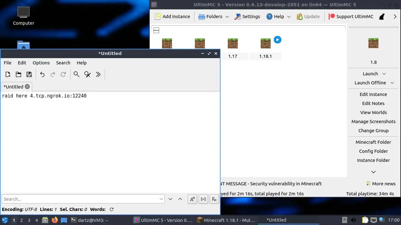This screenshot has height=225, width=401.
Task: Expand the Launch Offline dropdown arrow
Action: (392, 83)
